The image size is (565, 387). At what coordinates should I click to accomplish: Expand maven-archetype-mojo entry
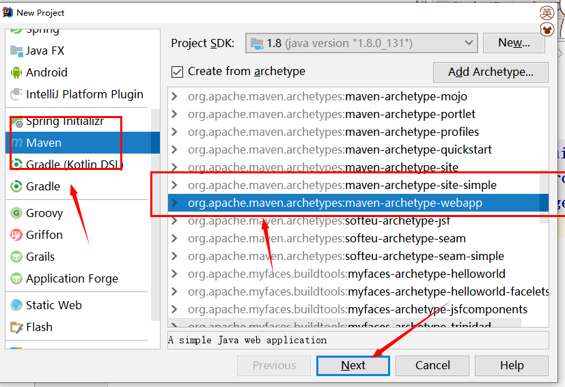(175, 96)
